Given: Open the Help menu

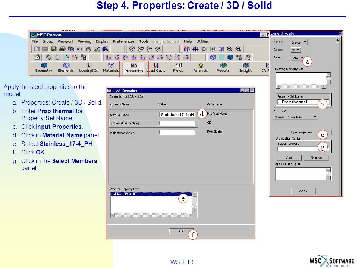Looking at the screenshot, I should tap(188, 41).
